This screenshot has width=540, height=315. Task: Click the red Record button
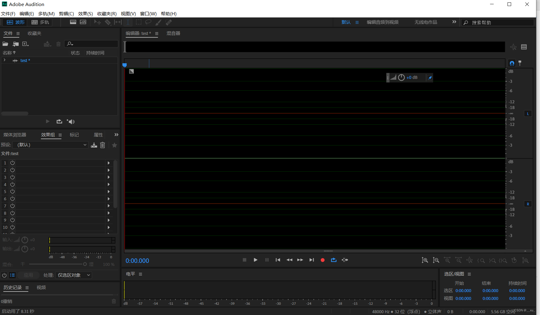tap(322, 260)
